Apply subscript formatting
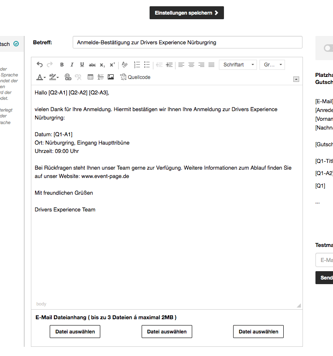 tap(102, 65)
